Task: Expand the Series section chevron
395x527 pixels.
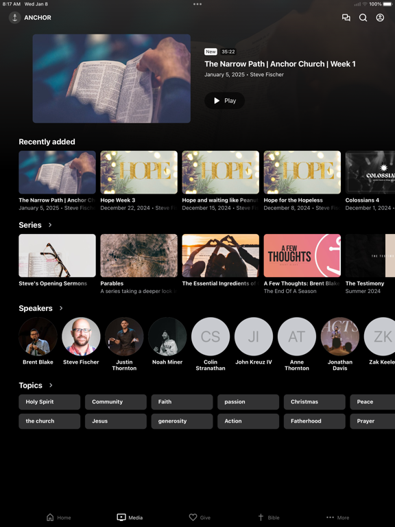Action: [50, 225]
